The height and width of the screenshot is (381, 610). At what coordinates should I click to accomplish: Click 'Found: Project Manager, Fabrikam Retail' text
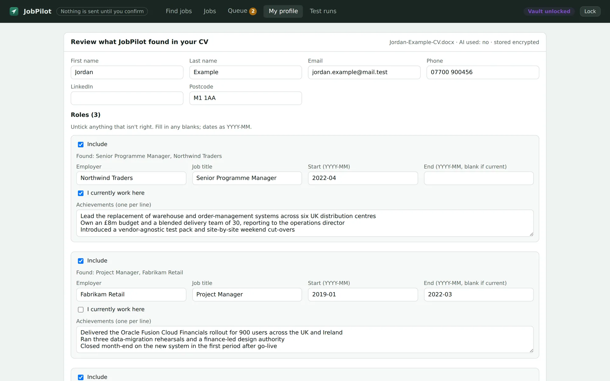[x=130, y=273]
